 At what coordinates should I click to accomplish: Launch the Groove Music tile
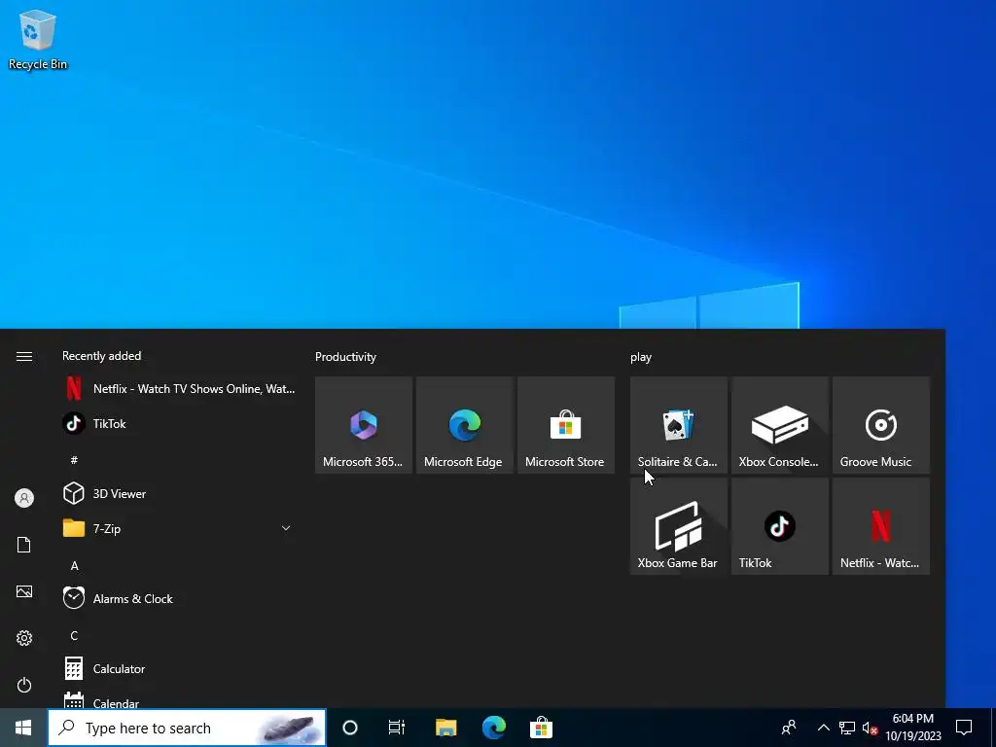click(881, 425)
